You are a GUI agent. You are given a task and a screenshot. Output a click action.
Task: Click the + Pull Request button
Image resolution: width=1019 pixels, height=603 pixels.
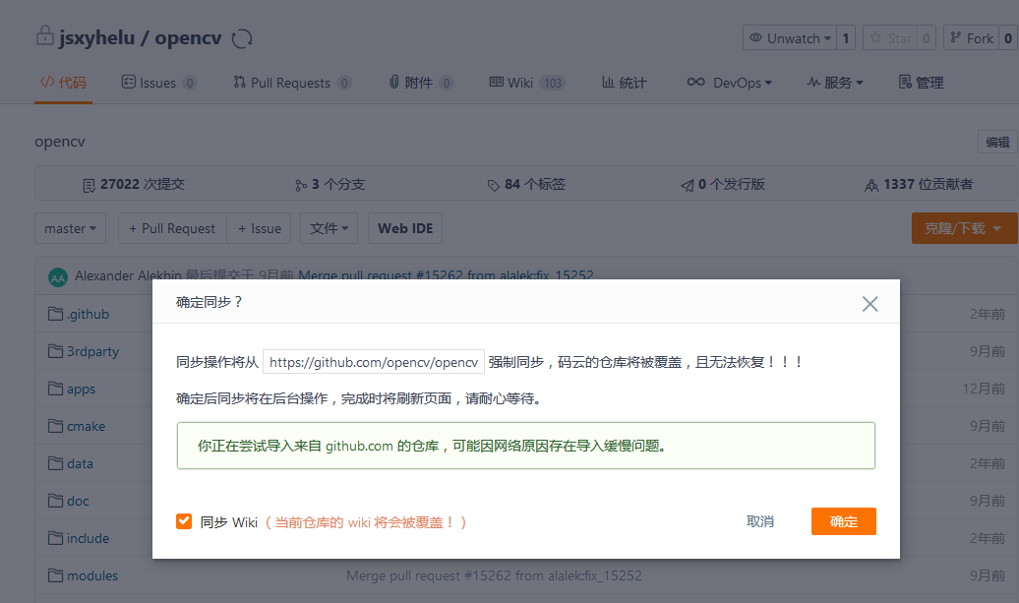click(x=172, y=228)
